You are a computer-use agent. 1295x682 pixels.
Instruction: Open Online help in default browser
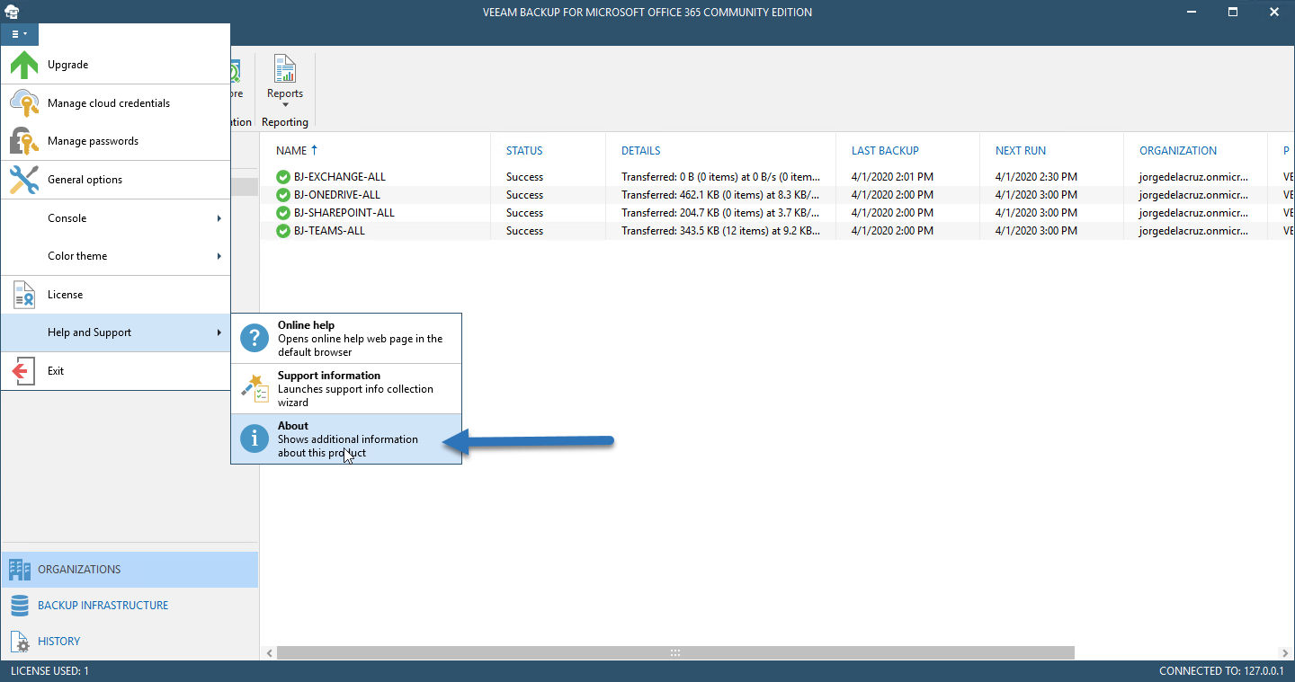tap(346, 339)
